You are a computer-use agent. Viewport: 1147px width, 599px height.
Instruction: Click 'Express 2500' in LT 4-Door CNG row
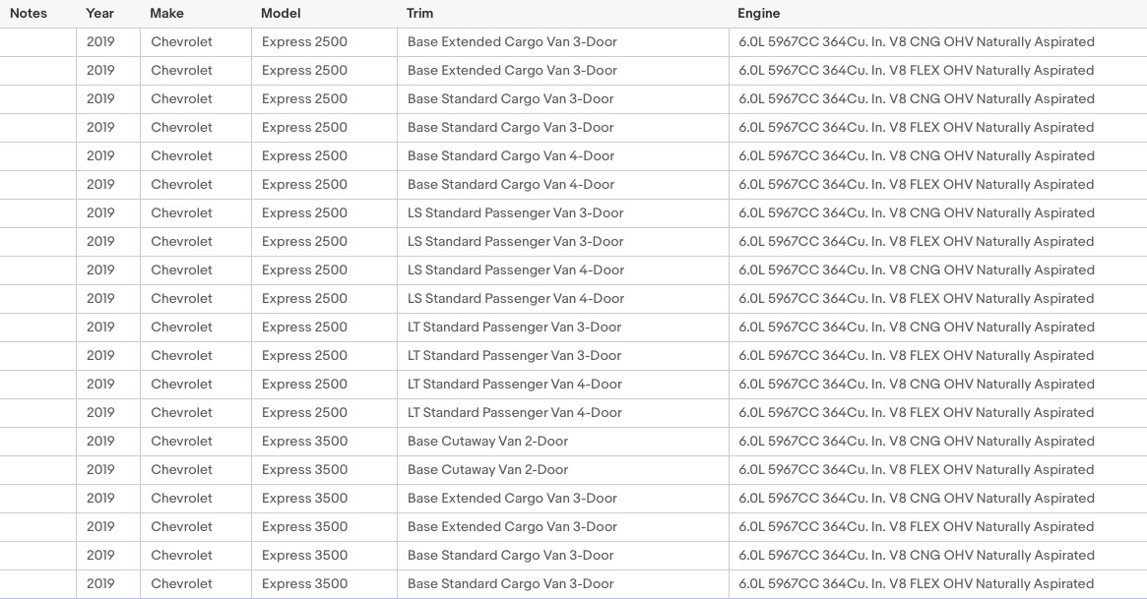pyautogui.click(x=304, y=384)
